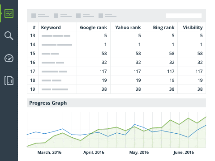The image size is (215, 161).
Task: Click the May, 2016 axis label
Action: (139, 153)
